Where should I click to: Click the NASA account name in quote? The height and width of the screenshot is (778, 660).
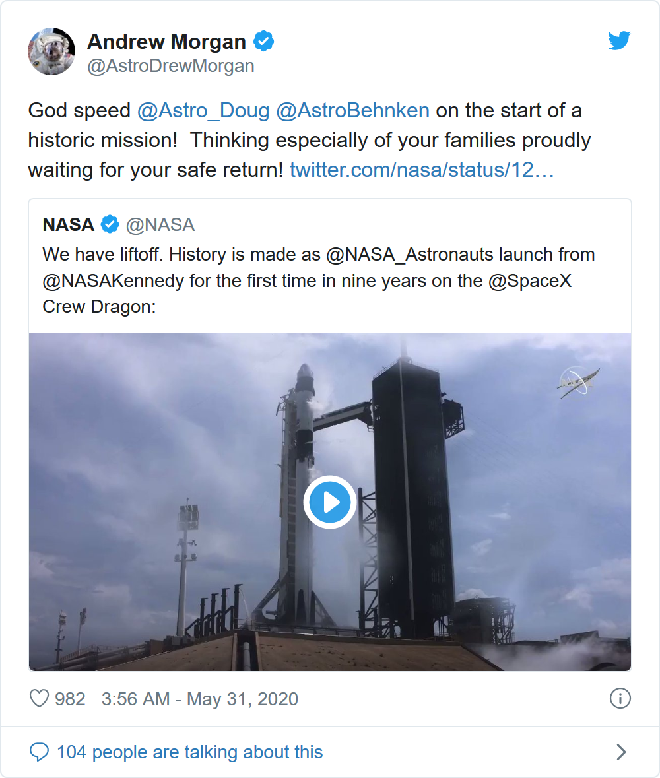[69, 225]
